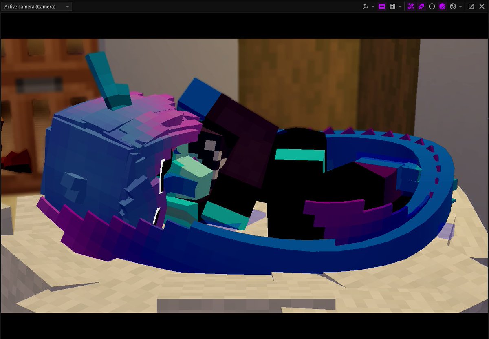This screenshot has width=489, height=339.
Task: Click the transform gizmo axes icon
Action: pos(365,7)
